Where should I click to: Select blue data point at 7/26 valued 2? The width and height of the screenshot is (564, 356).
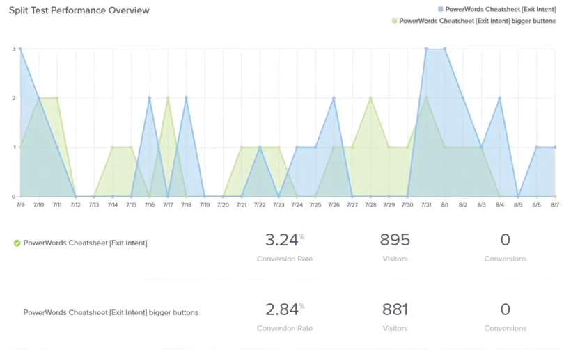(334, 98)
